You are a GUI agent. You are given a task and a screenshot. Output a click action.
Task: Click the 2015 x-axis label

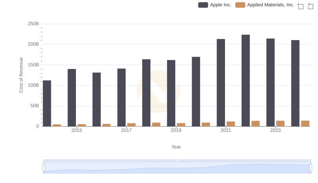point(77,130)
